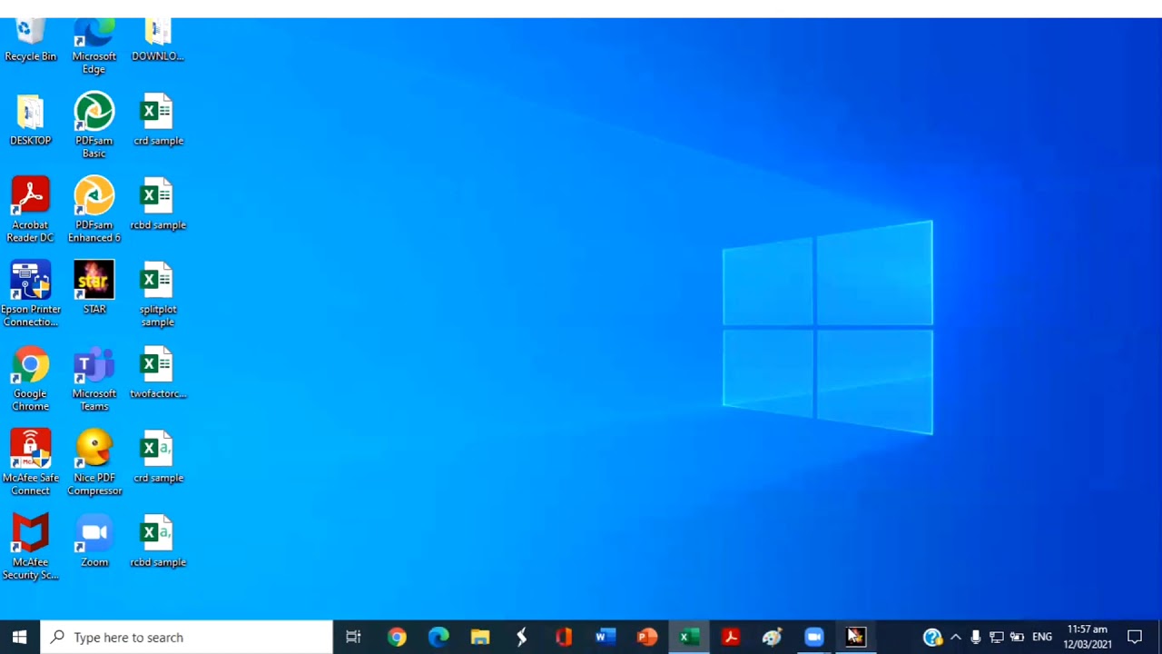Select the PDFsam Basic desktop shortcut
The image size is (1162, 654).
click(94, 126)
